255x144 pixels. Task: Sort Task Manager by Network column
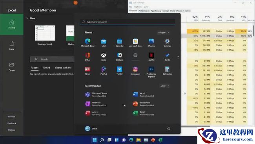229,18
